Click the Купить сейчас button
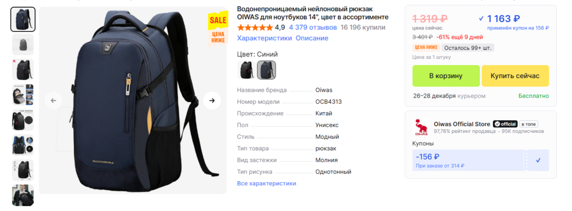 [515, 76]
